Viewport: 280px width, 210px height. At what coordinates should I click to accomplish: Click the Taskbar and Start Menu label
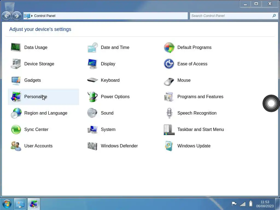click(200, 130)
